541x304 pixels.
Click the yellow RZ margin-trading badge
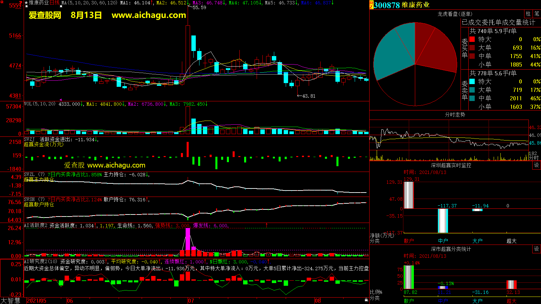(371, 5)
